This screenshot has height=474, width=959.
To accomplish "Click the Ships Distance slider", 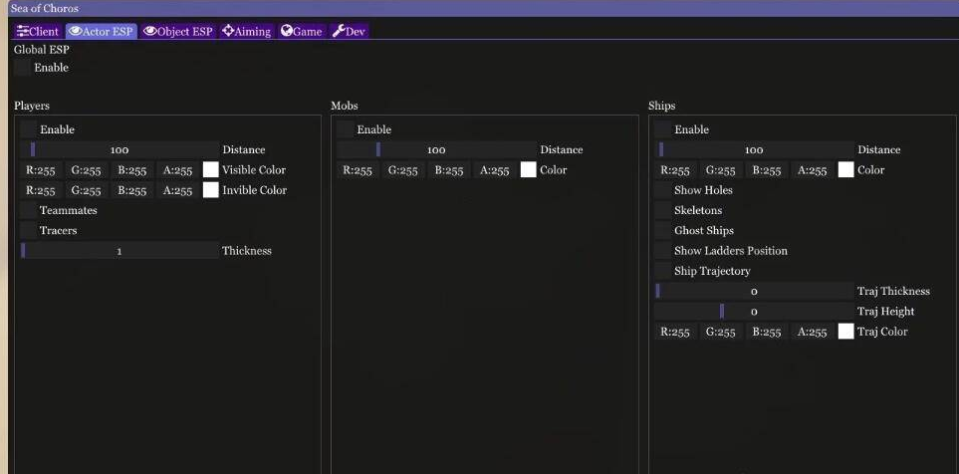I will pos(754,149).
